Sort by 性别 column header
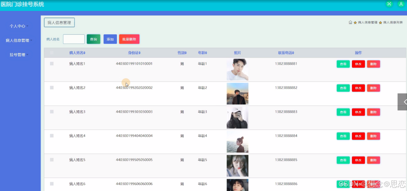The image size is (407, 191). click(x=182, y=53)
